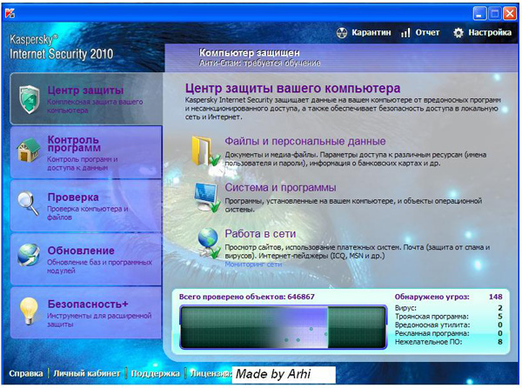Click Всего проверено объектов: 646867 text
The image size is (522, 388).
pyautogui.click(x=247, y=297)
